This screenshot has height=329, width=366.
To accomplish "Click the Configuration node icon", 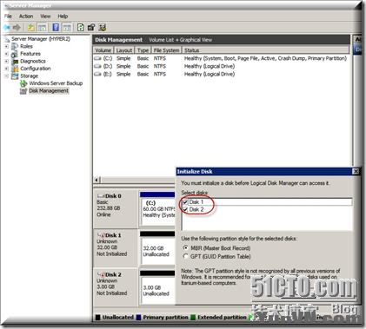I will coord(15,69).
